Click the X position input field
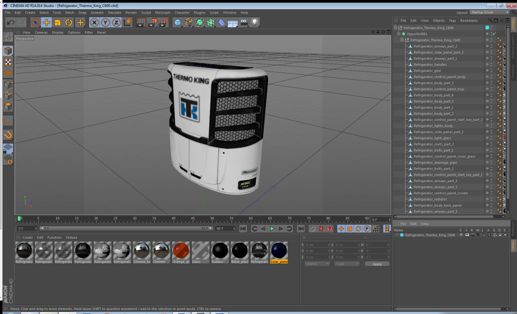This screenshot has width=517, height=314. (317, 245)
